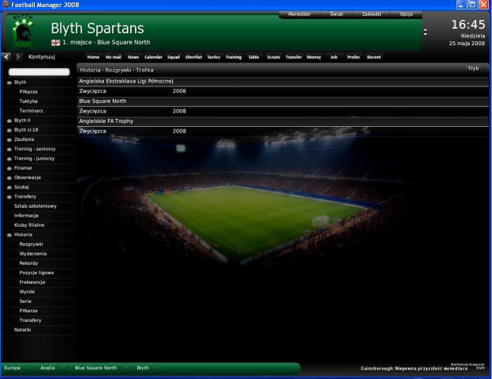This screenshot has width=492, height=379.
Task: Click the back navigation arrow
Action: (6, 57)
